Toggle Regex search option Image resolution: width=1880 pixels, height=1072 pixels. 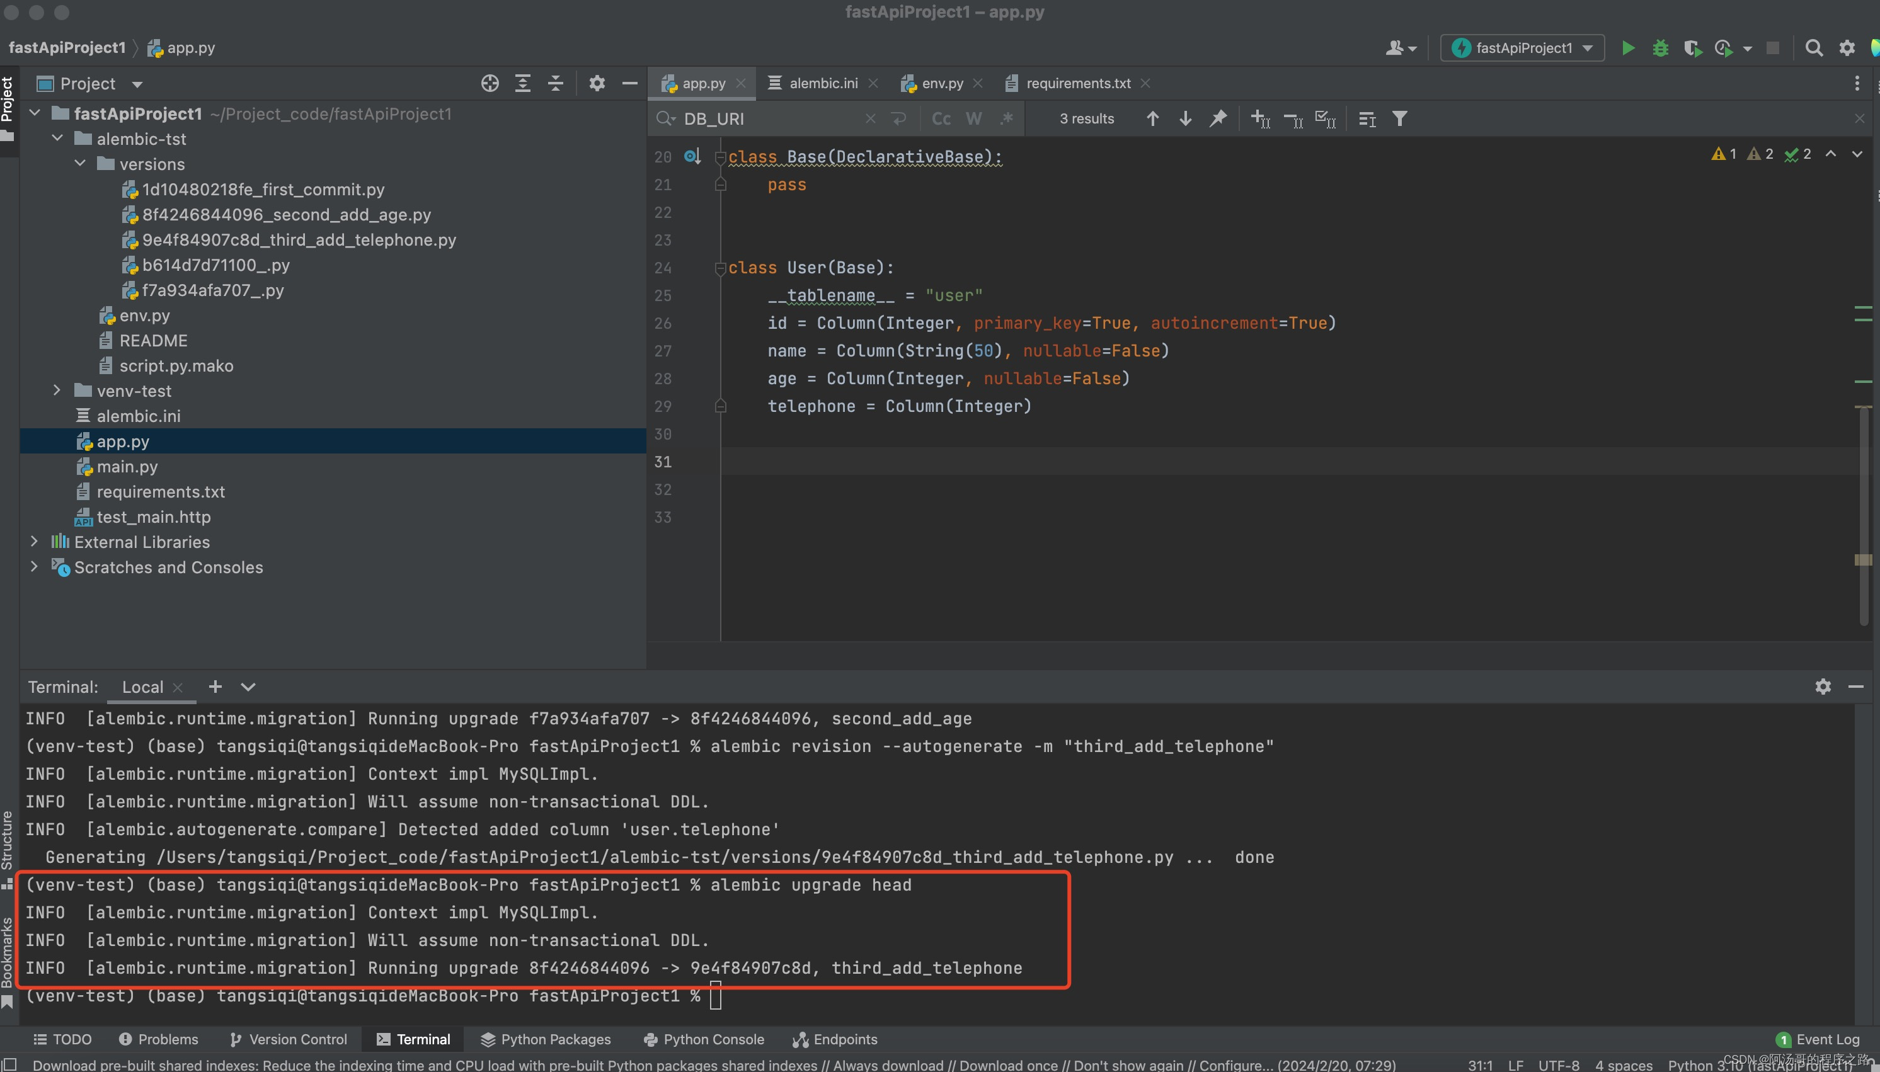click(1006, 118)
